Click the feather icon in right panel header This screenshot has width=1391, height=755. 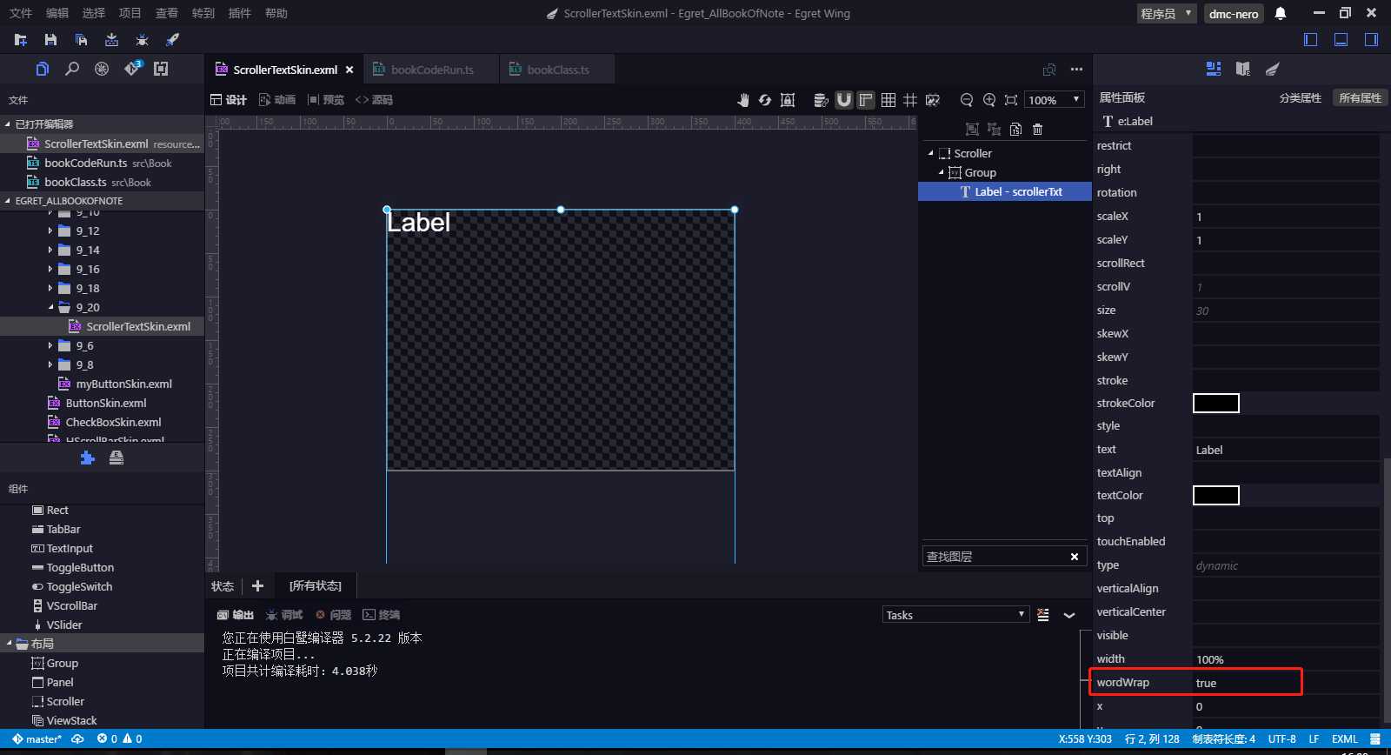tap(1273, 69)
